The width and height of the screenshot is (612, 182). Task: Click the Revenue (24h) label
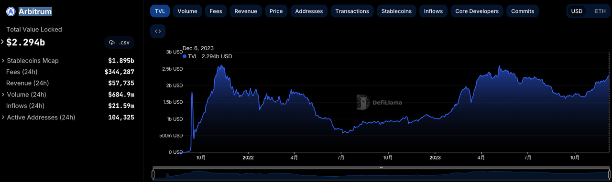coord(28,83)
